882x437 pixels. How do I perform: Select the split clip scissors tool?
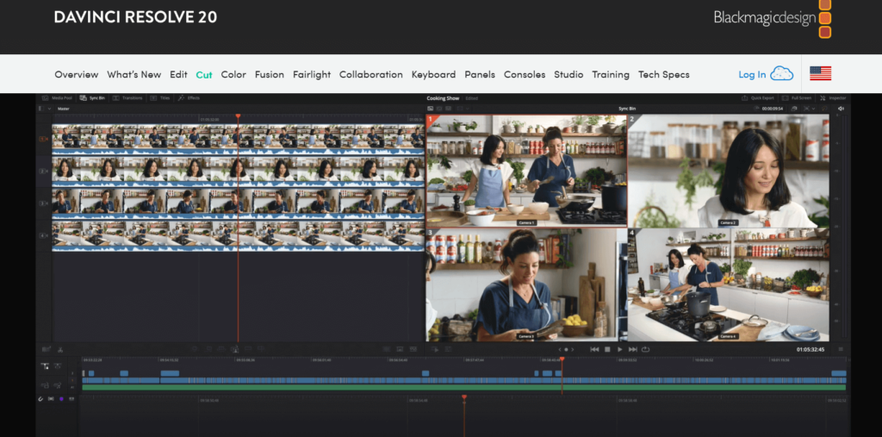tap(60, 350)
